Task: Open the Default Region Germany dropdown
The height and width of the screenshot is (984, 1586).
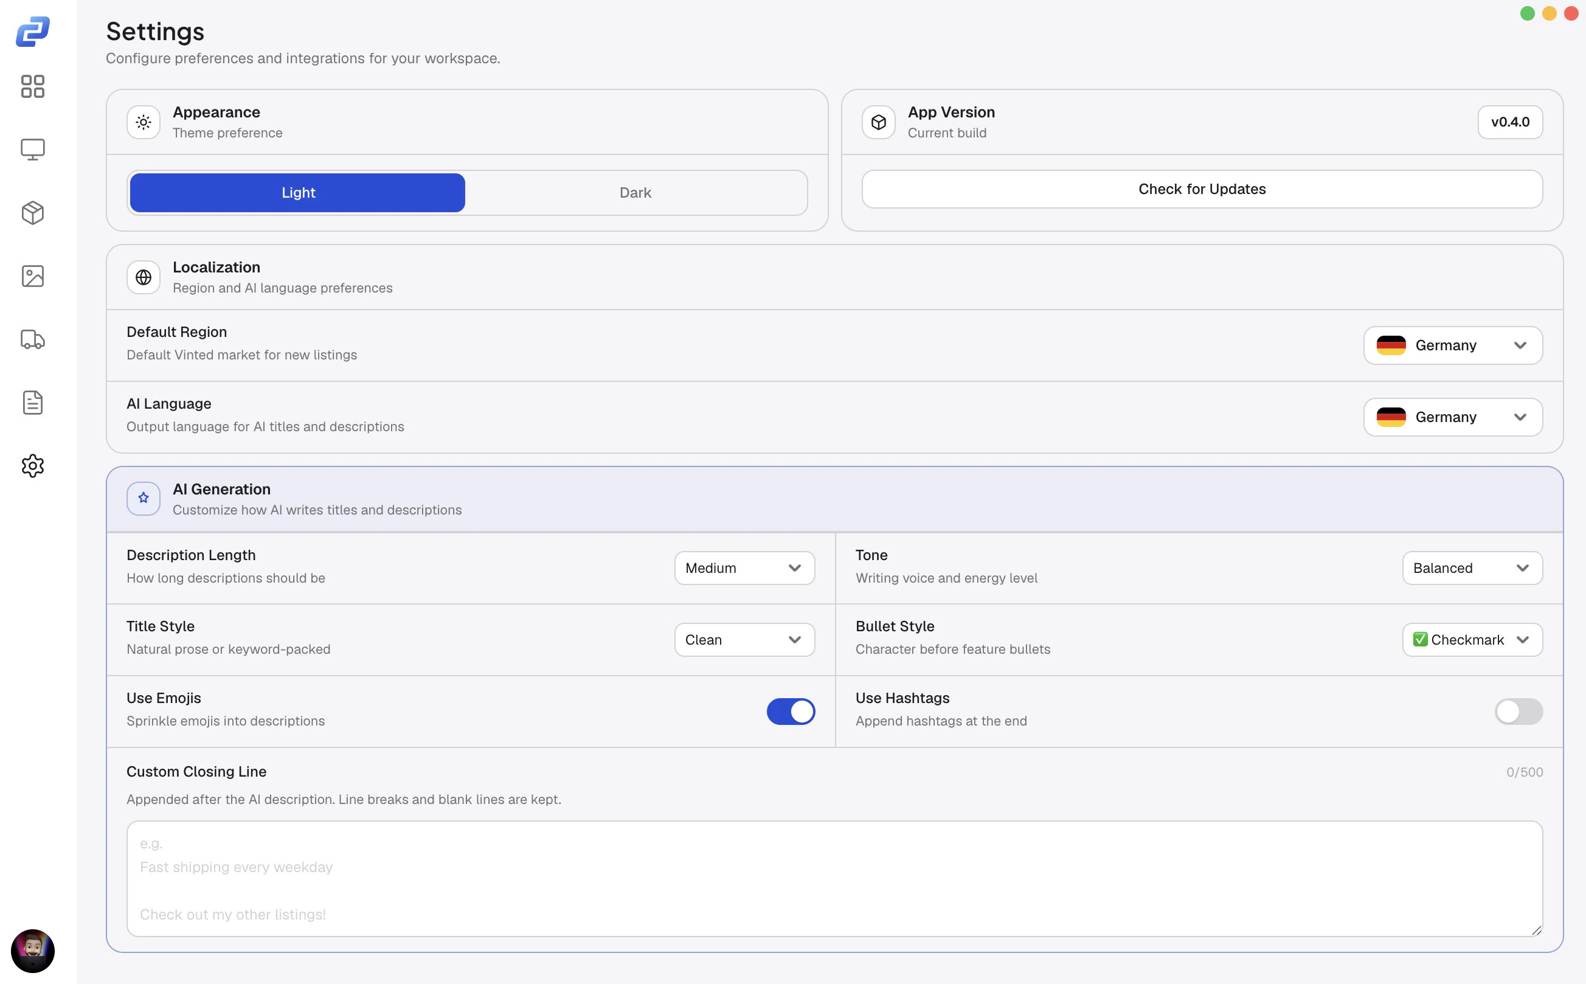Action: click(x=1453, y=345)
